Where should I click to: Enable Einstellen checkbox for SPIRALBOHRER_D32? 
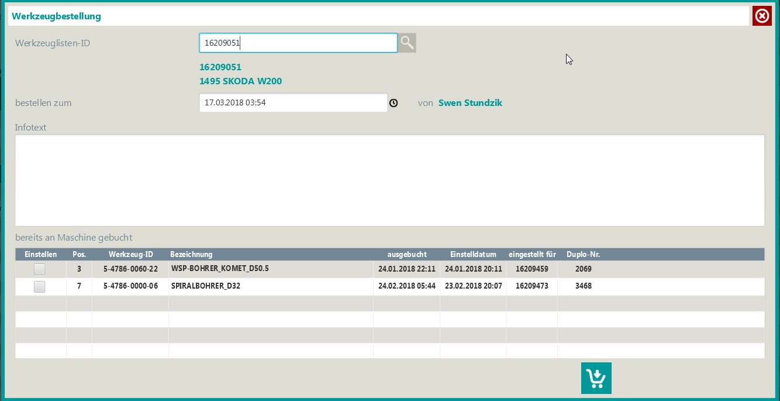[40, 287]
